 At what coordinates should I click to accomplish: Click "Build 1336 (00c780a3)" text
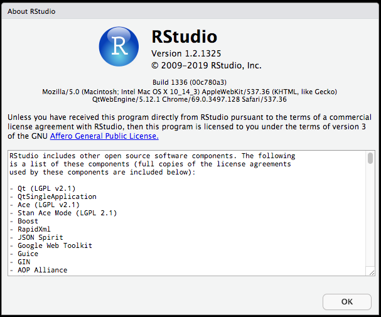pyautogui.click(x=190, y=82)
